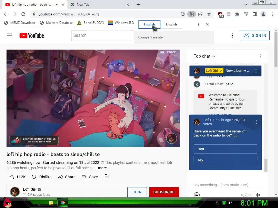Open uBlock extension with 25 badge

tap(220, 15)
